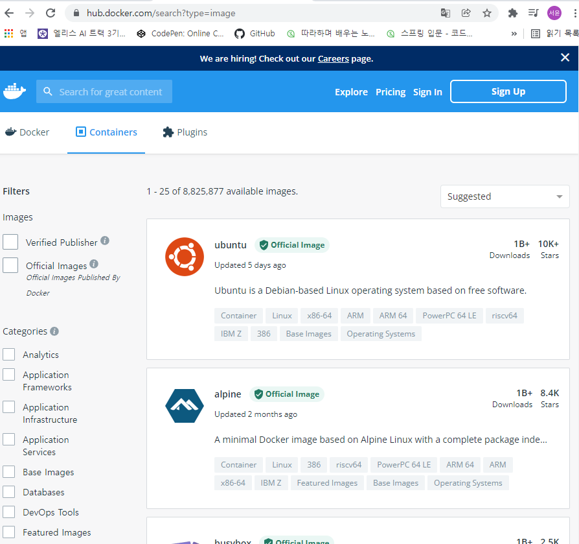
Task: Switch to the Containers tab
Action: pyautogui.click(x=106, y=132)
